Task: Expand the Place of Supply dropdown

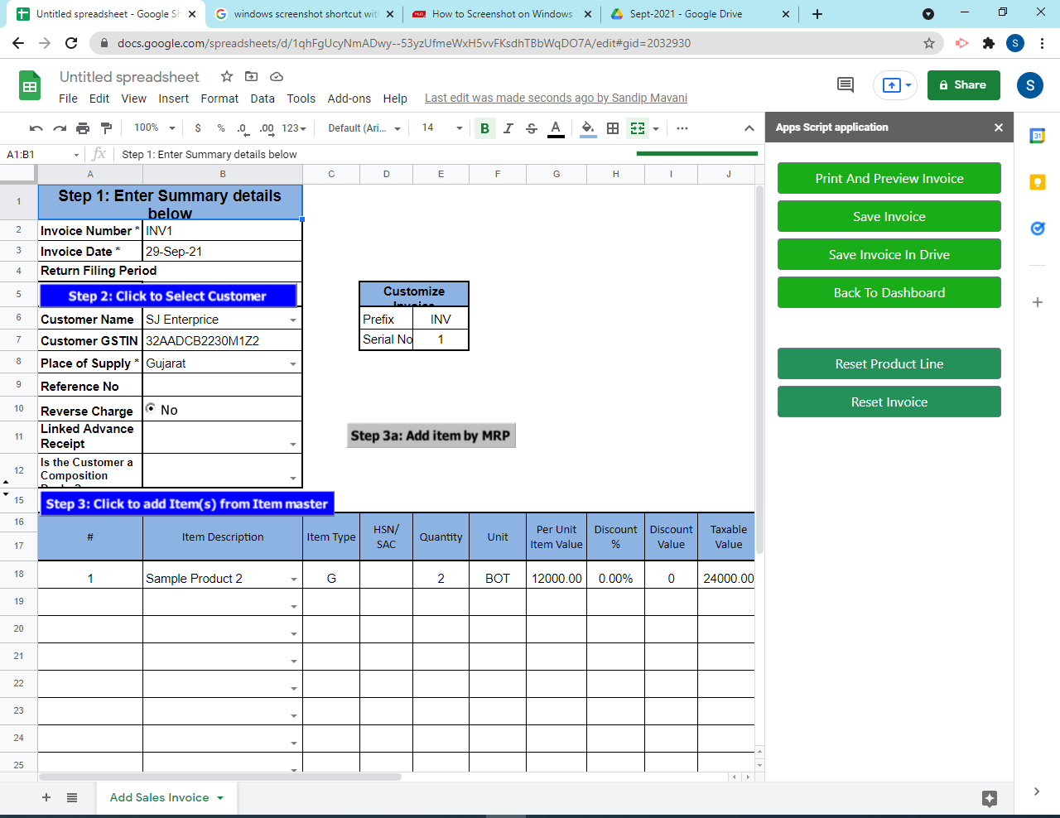Action: pos(293,363)
